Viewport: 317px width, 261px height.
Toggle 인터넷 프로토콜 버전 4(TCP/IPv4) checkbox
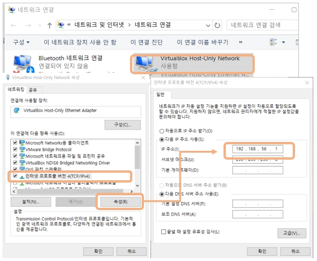[x=15, y=176]
